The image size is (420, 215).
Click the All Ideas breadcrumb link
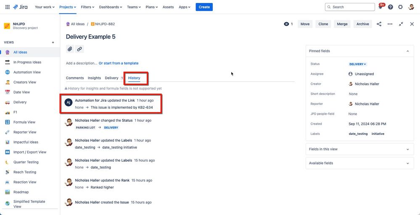click(x=78, y=24)
